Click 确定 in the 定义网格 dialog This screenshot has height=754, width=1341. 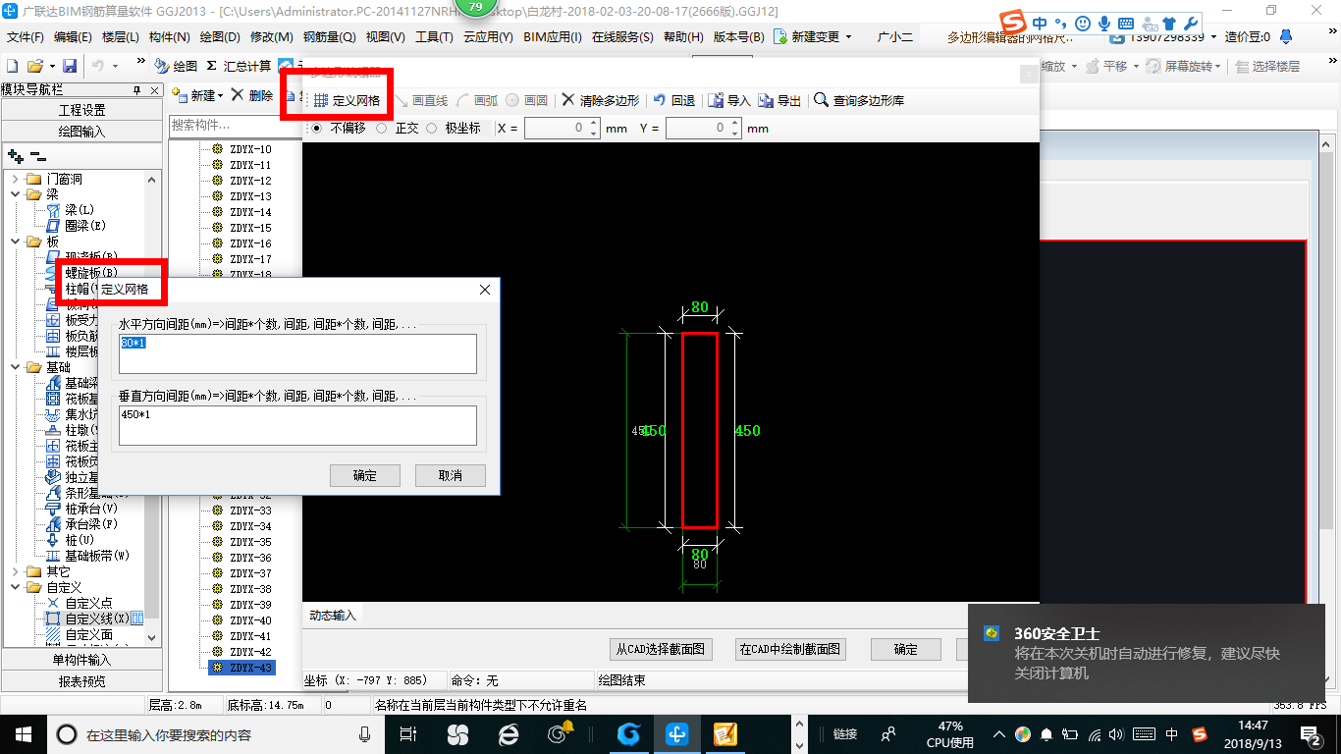tap(365, 475)
